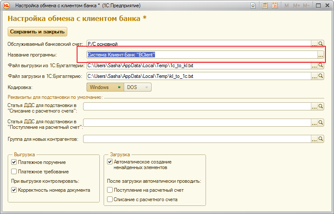Screen dimensions: 334x214
Task: Click magnifier next to import file path
Action: pos(320,76)
